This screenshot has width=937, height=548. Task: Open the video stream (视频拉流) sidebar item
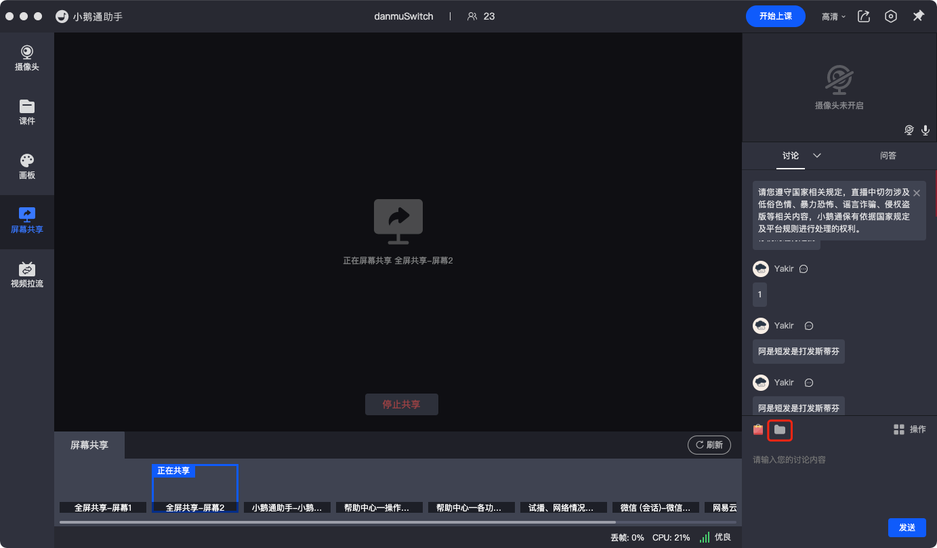[27, 275]
